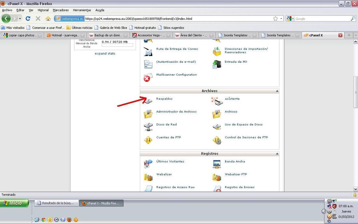Open the Registro de Errores link

(240, 187)
